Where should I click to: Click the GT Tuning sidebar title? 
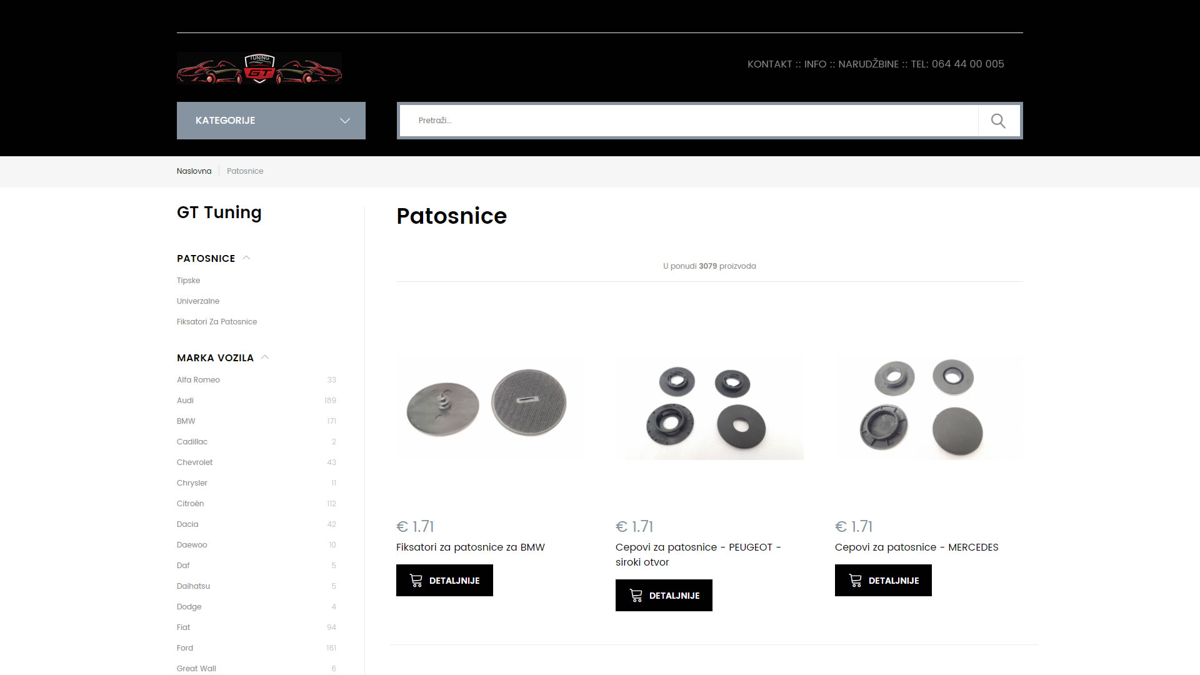[219, 212]
